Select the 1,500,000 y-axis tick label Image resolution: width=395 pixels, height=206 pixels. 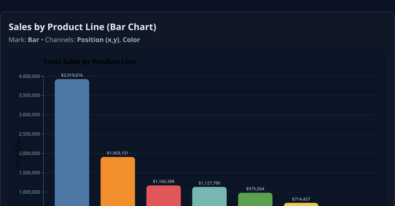tap(29, 173)
